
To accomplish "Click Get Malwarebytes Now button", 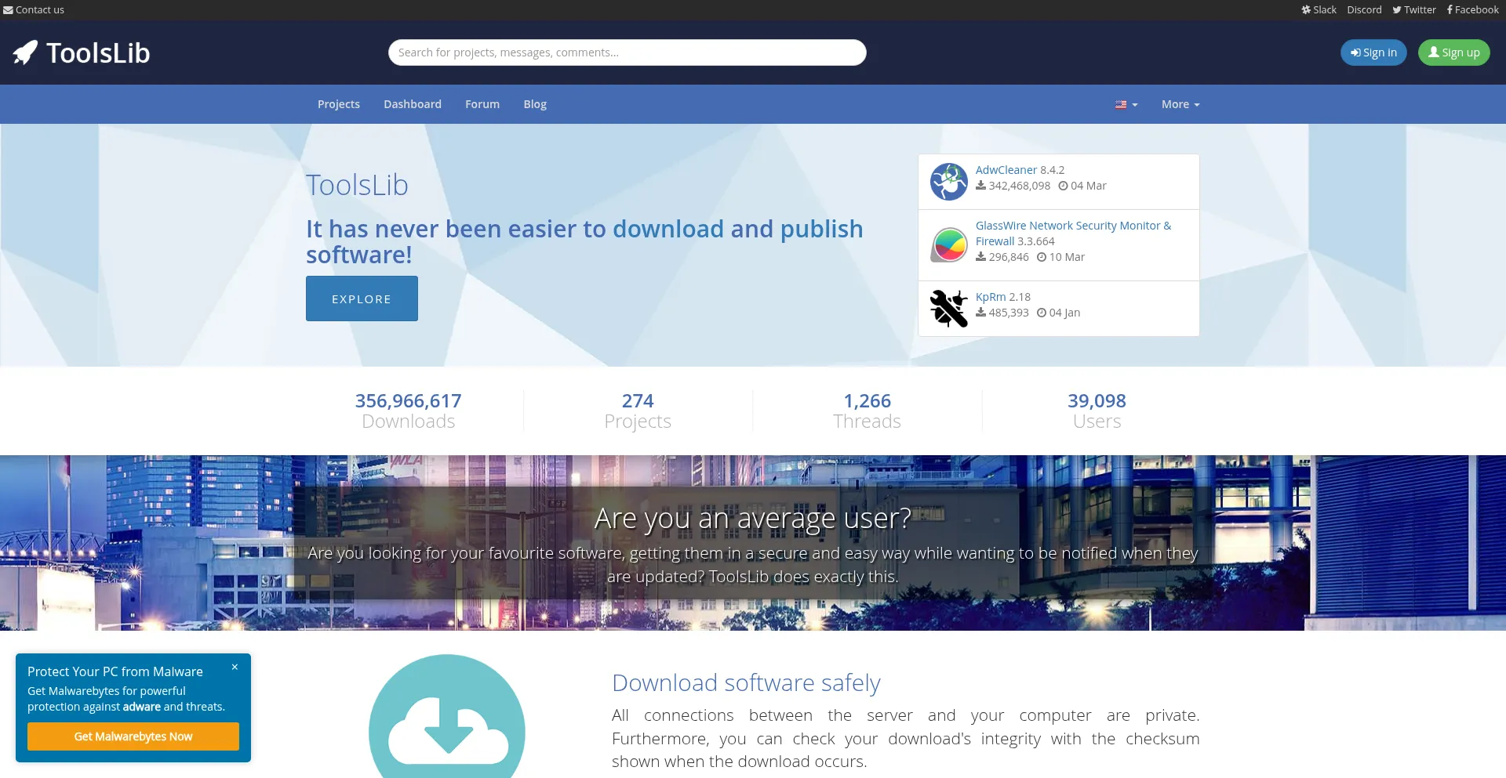I will [133, 736].
